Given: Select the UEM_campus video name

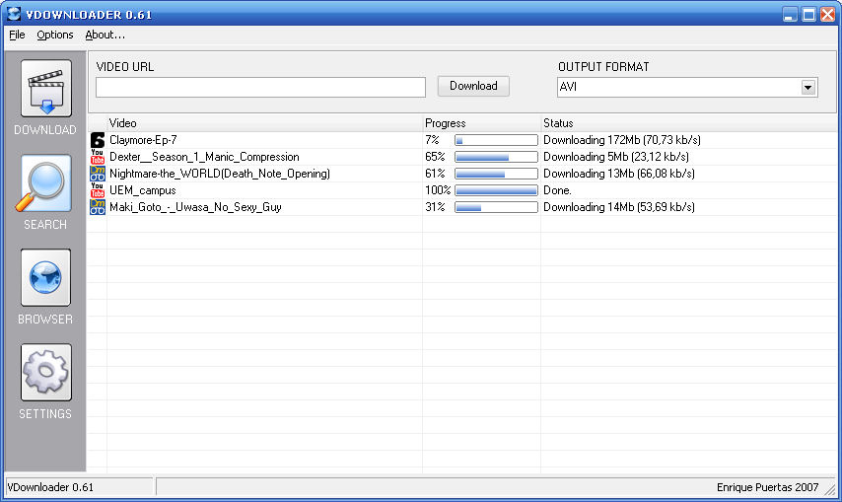Looking at the screenshot, I should (x=142, y=190).
